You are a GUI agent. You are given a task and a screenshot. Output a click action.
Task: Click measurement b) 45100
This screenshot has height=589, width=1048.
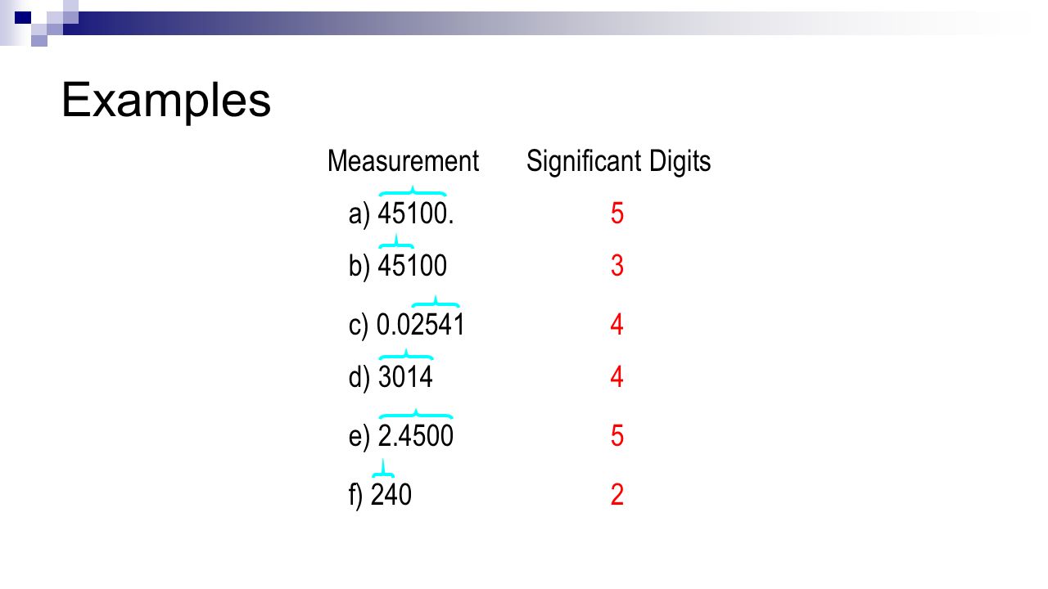(x=398, y=266)
